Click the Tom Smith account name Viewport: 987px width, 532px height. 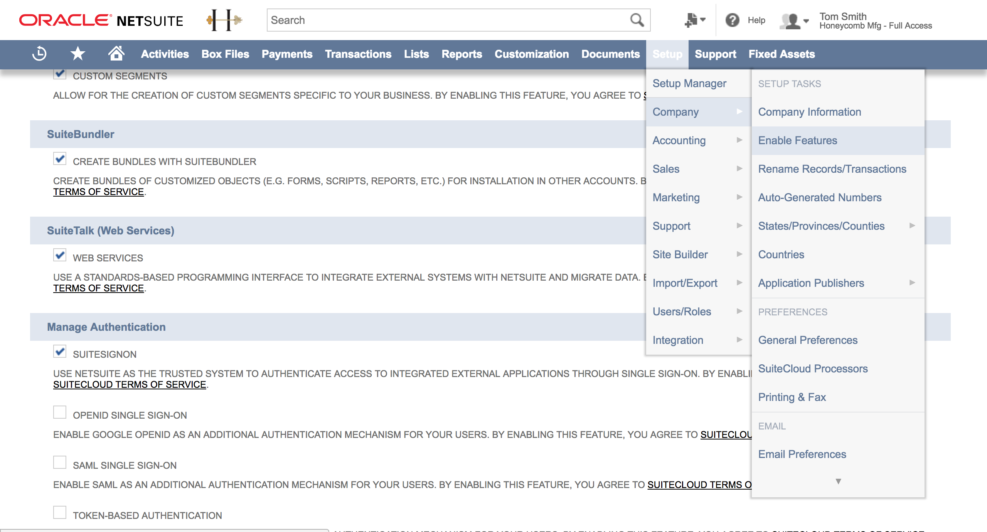click(843, 16)
